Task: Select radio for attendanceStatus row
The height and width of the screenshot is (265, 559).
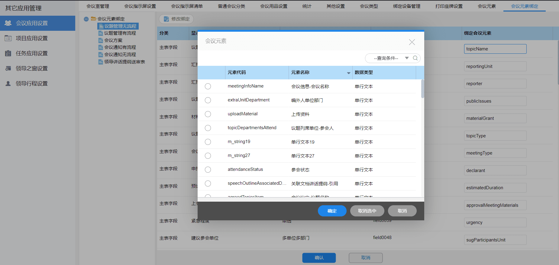Action: [x=208, y=170]
